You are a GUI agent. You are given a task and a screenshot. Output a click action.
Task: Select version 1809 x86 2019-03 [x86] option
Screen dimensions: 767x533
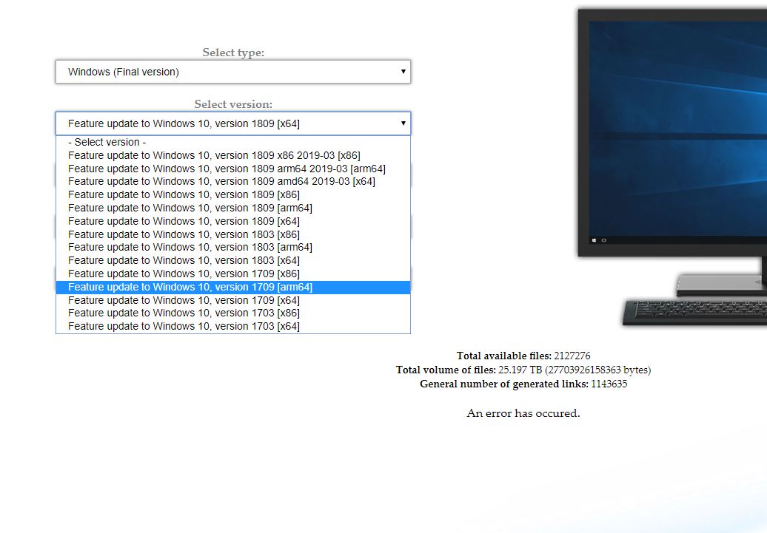coord(232,155)
